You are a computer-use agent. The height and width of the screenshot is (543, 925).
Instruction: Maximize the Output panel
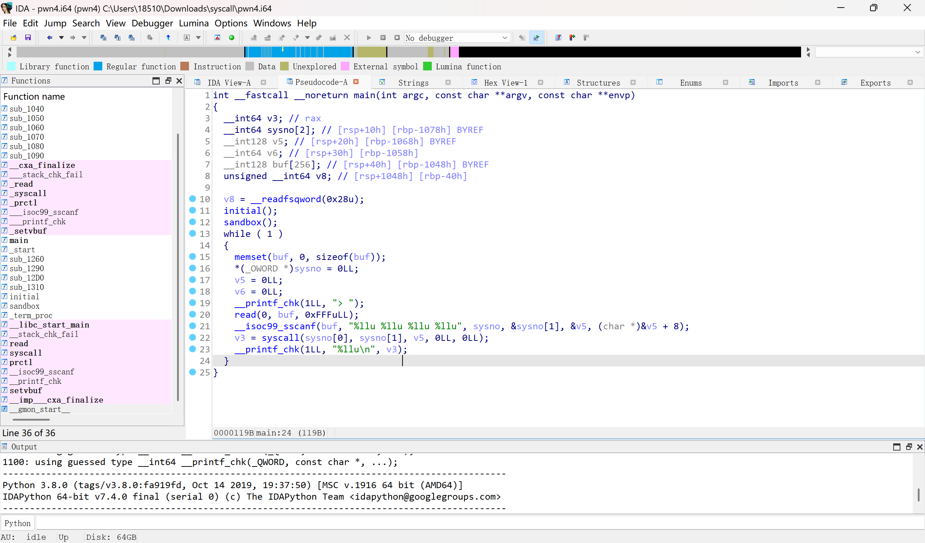click(x=897, y=447)
